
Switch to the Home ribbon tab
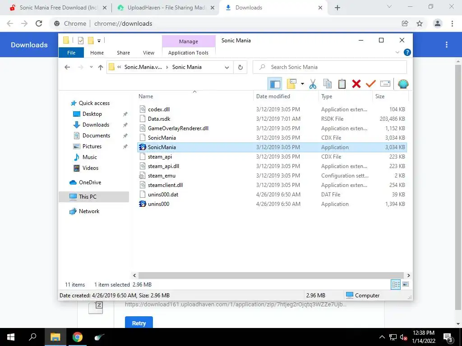tap(97, 53)
